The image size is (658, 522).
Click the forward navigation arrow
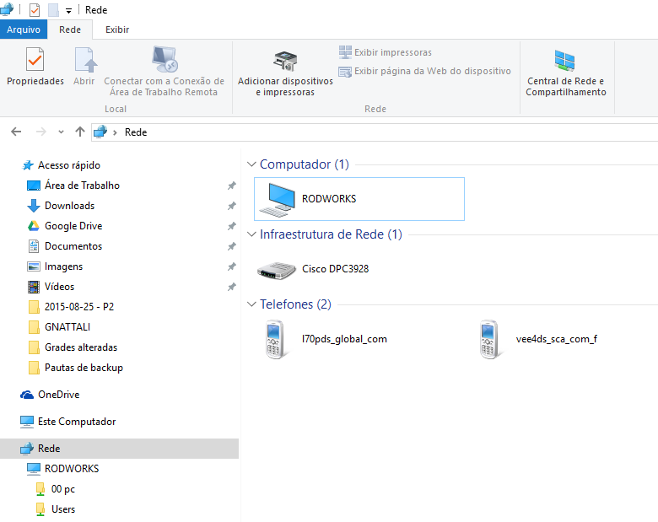pos(40,132)
